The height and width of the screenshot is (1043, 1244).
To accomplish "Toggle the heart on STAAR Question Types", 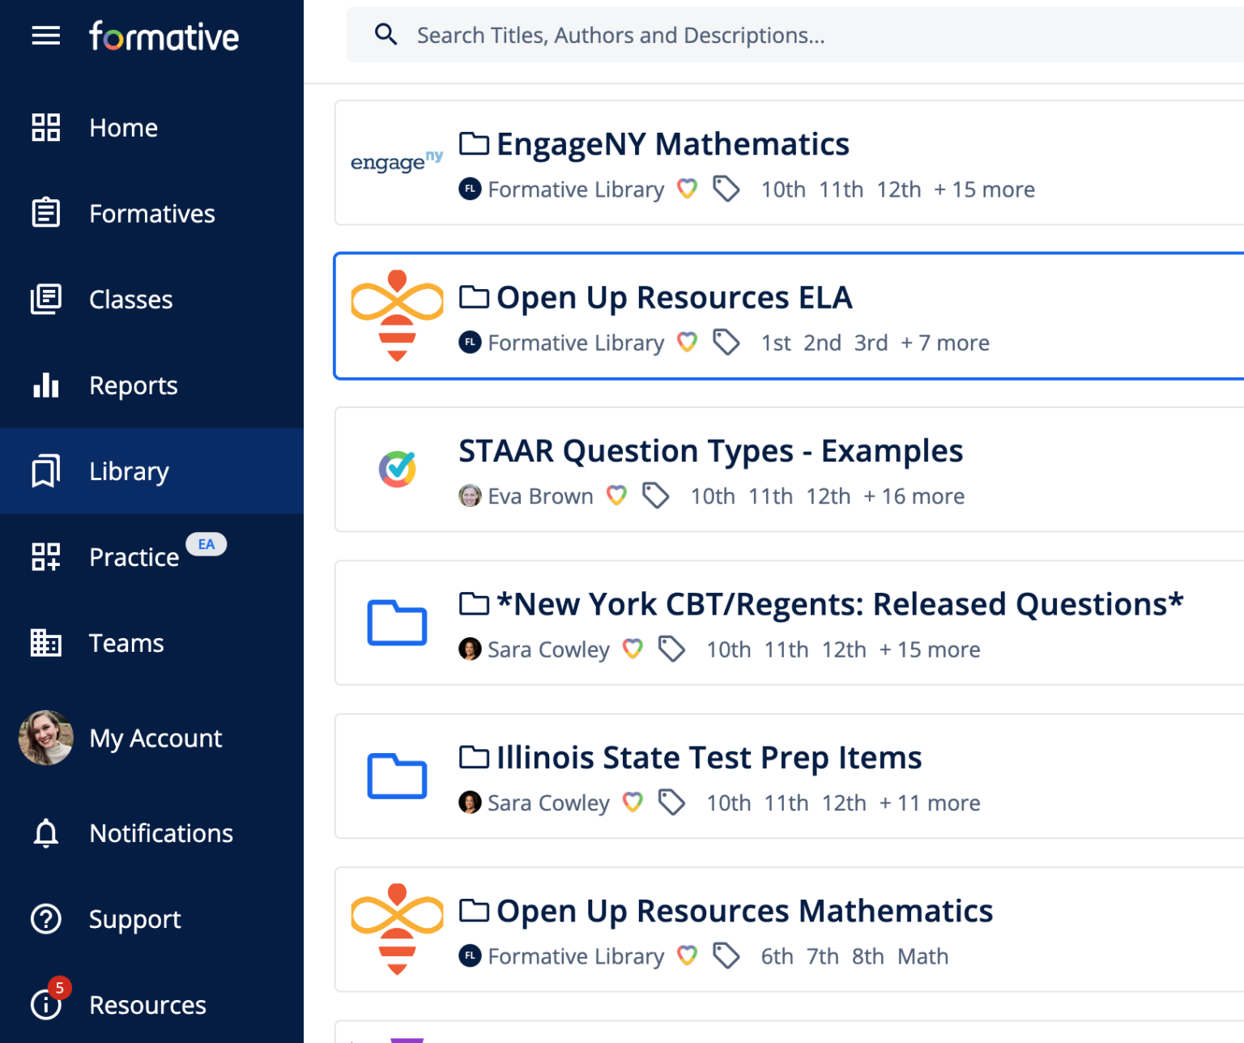I will tap(616, 496).
